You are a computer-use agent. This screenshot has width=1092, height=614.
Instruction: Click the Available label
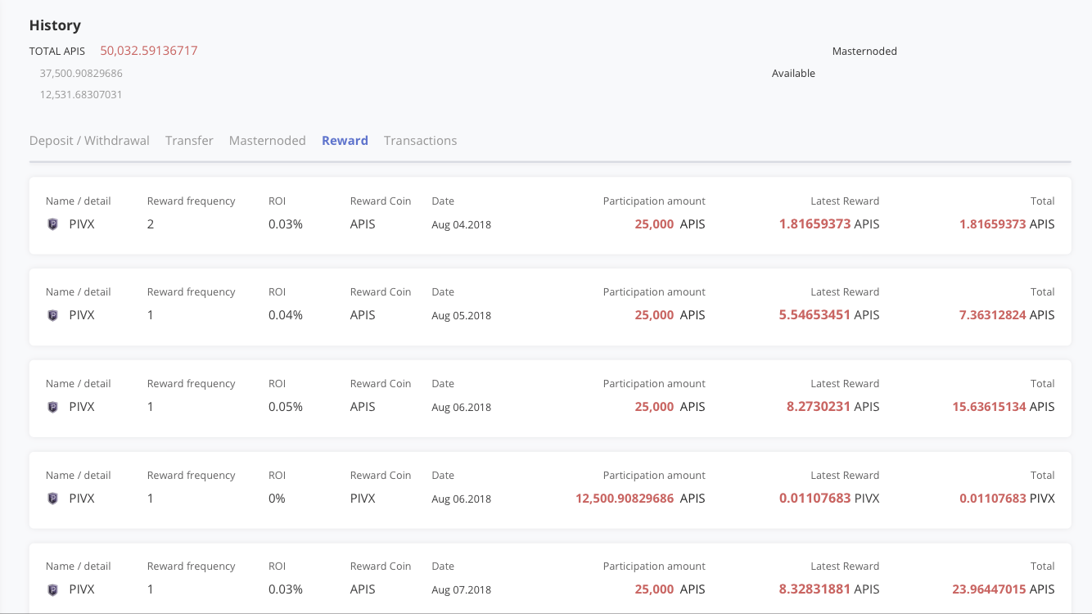click(x=793, y=74)
